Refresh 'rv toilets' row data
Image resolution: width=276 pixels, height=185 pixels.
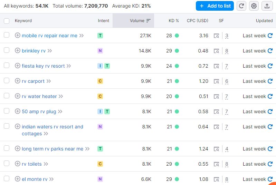[x=270, y=164]
